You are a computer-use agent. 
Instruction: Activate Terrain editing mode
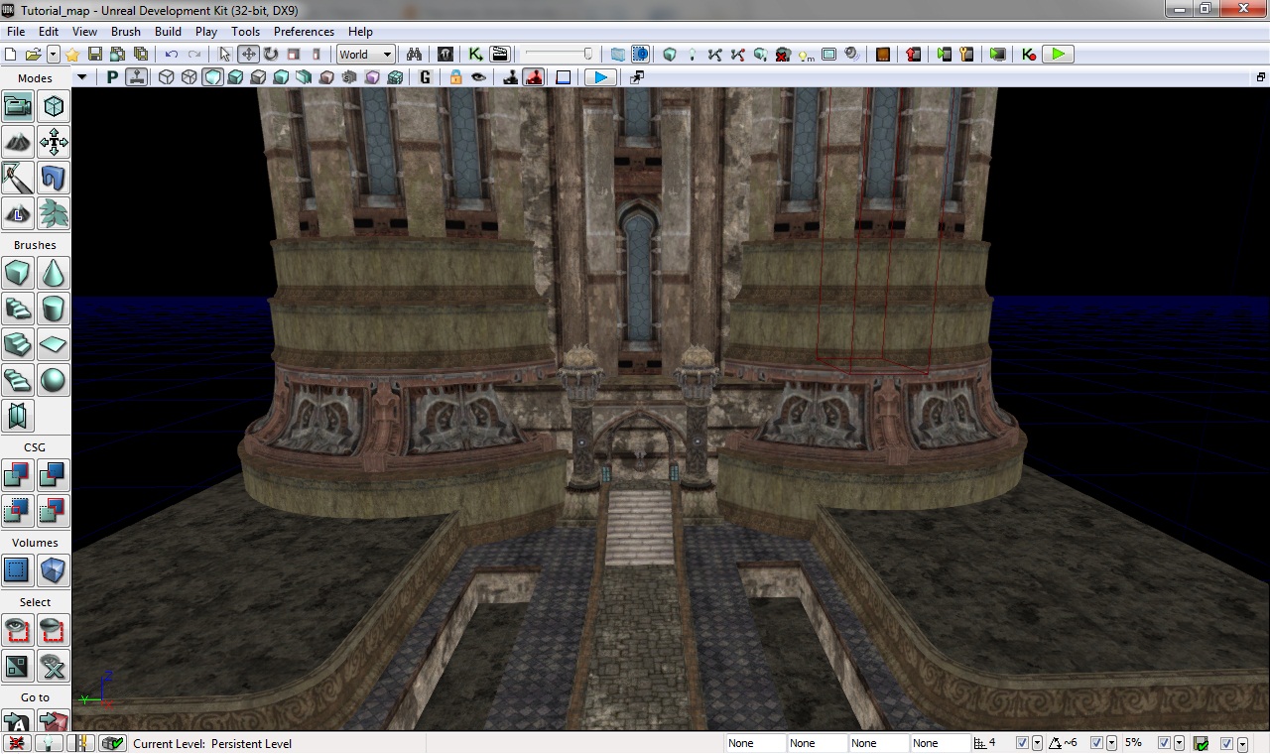17,142
